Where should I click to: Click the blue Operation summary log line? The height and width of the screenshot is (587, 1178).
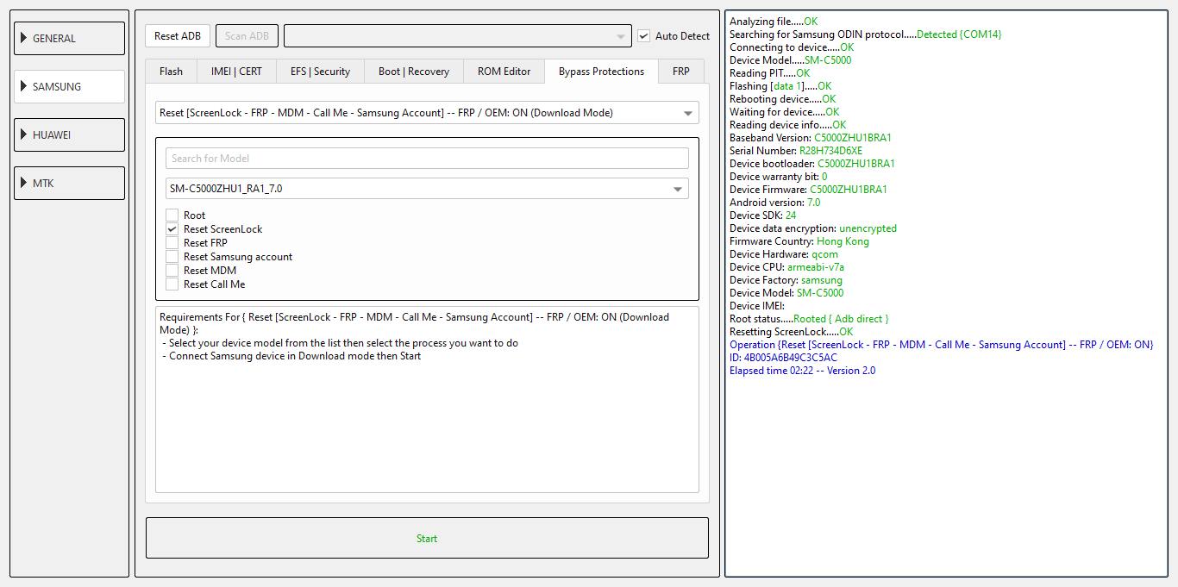tap(941, 345)
